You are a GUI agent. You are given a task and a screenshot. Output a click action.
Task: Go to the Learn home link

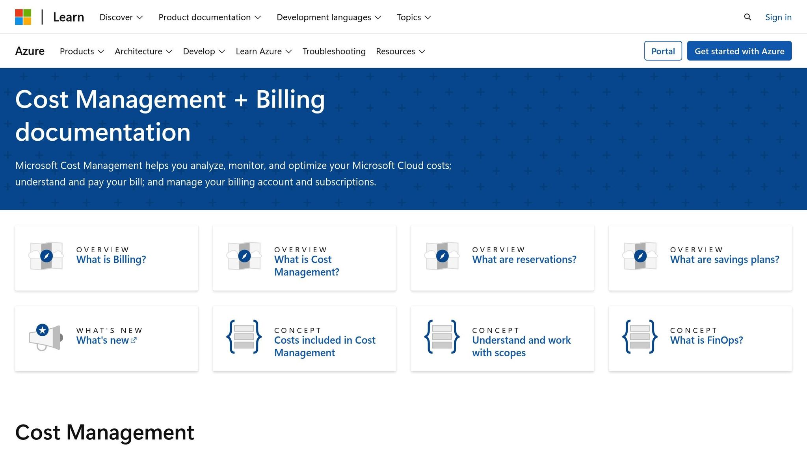(x=68, y=17)
